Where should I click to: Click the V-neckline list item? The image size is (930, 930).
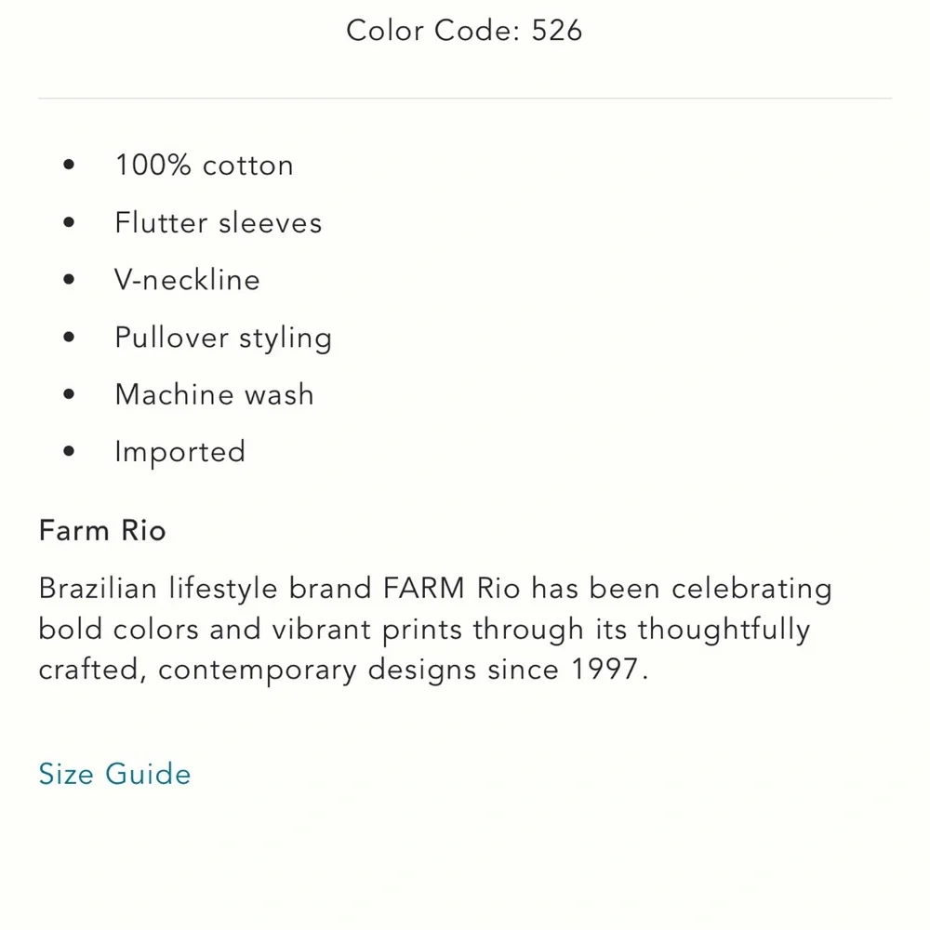pyautogui.click(x=187, y=280)
